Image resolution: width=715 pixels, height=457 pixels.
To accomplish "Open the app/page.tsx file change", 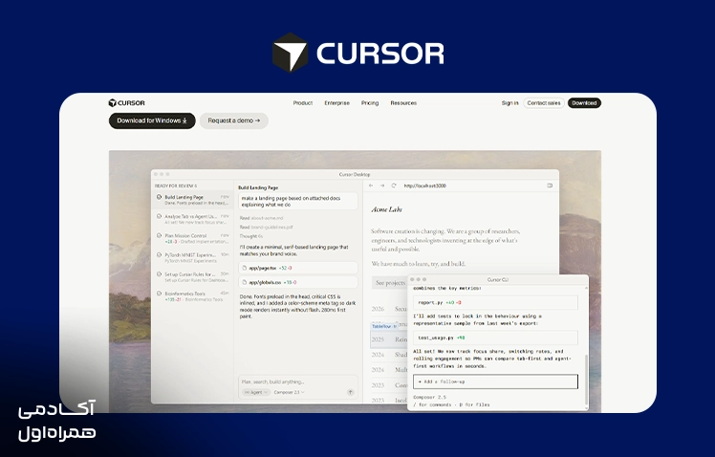I will click(298, 268).
